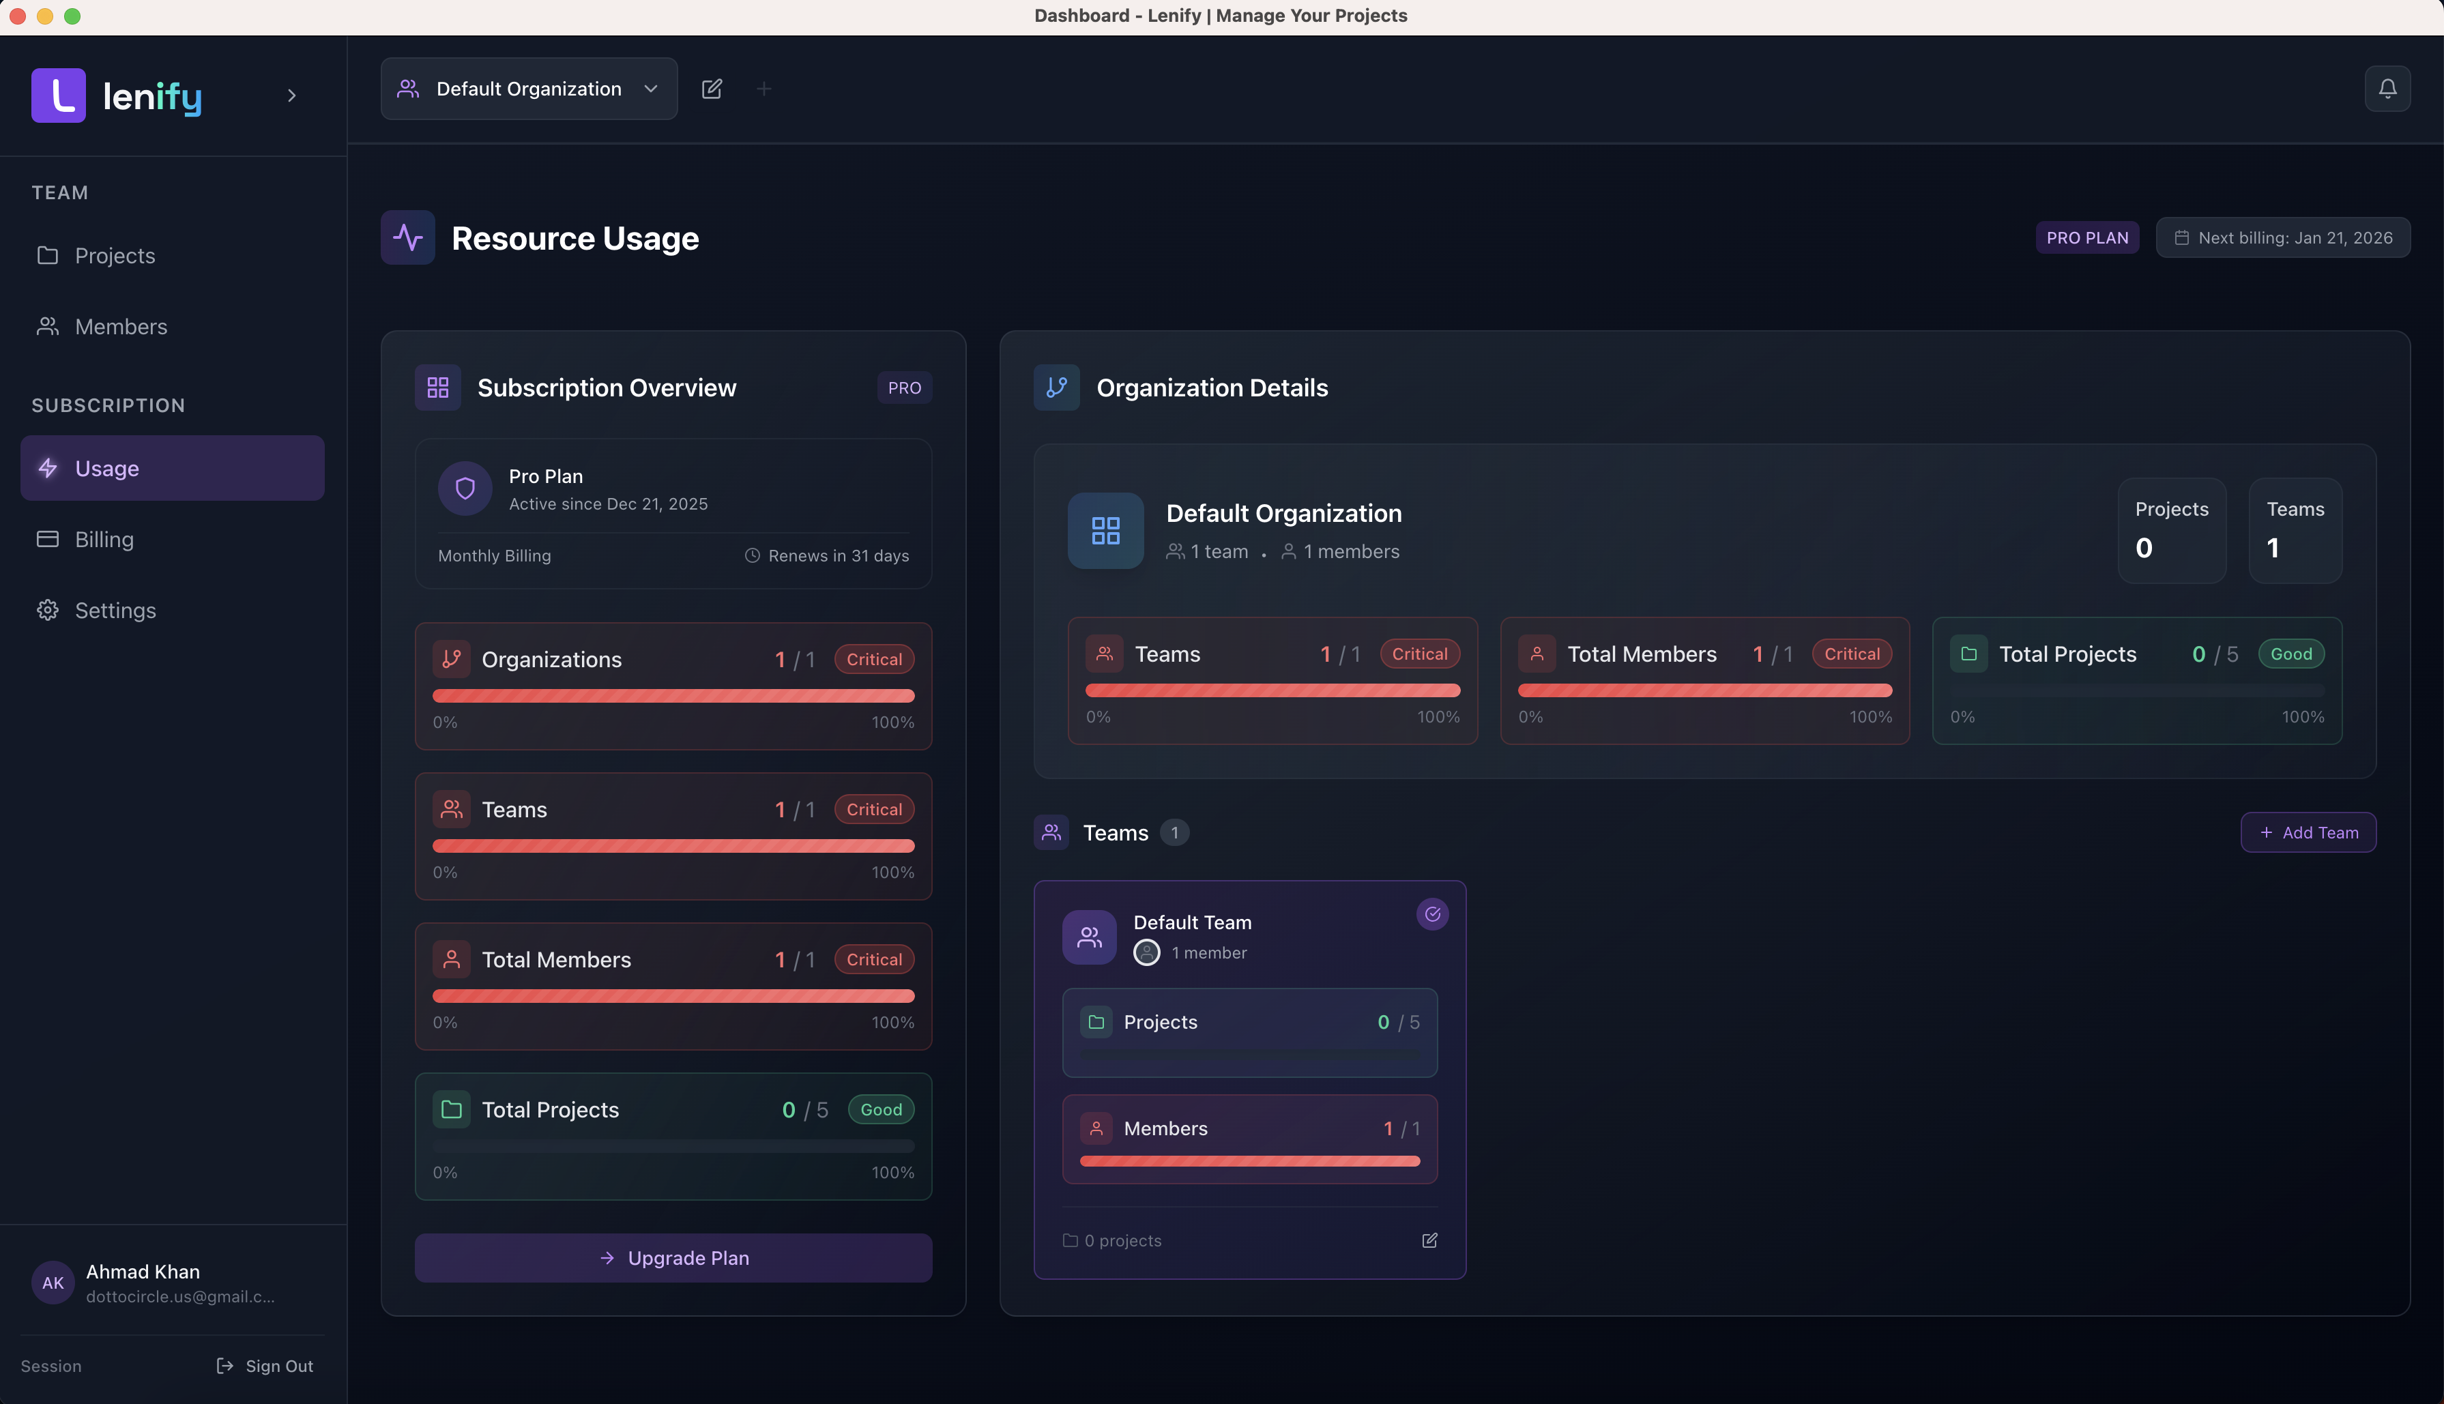Switch to the Billing section
2444x1404 pixels.
point(104,539)
